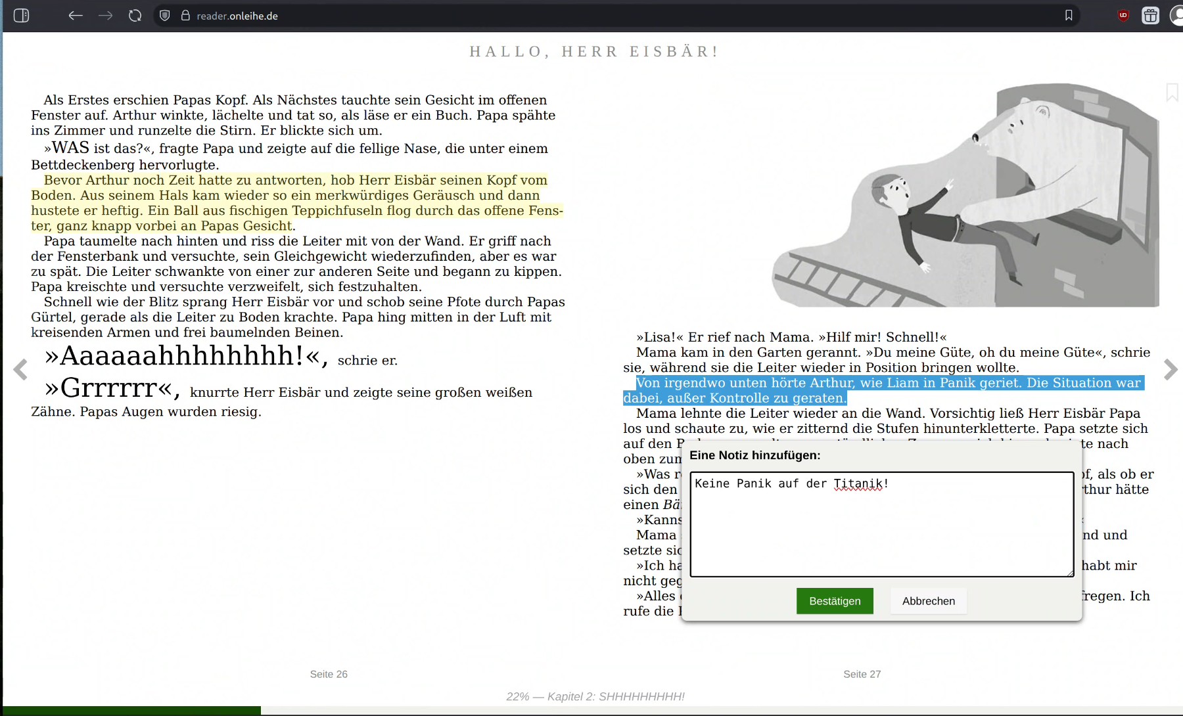Click the browser forward arrow

click(105, 16)
